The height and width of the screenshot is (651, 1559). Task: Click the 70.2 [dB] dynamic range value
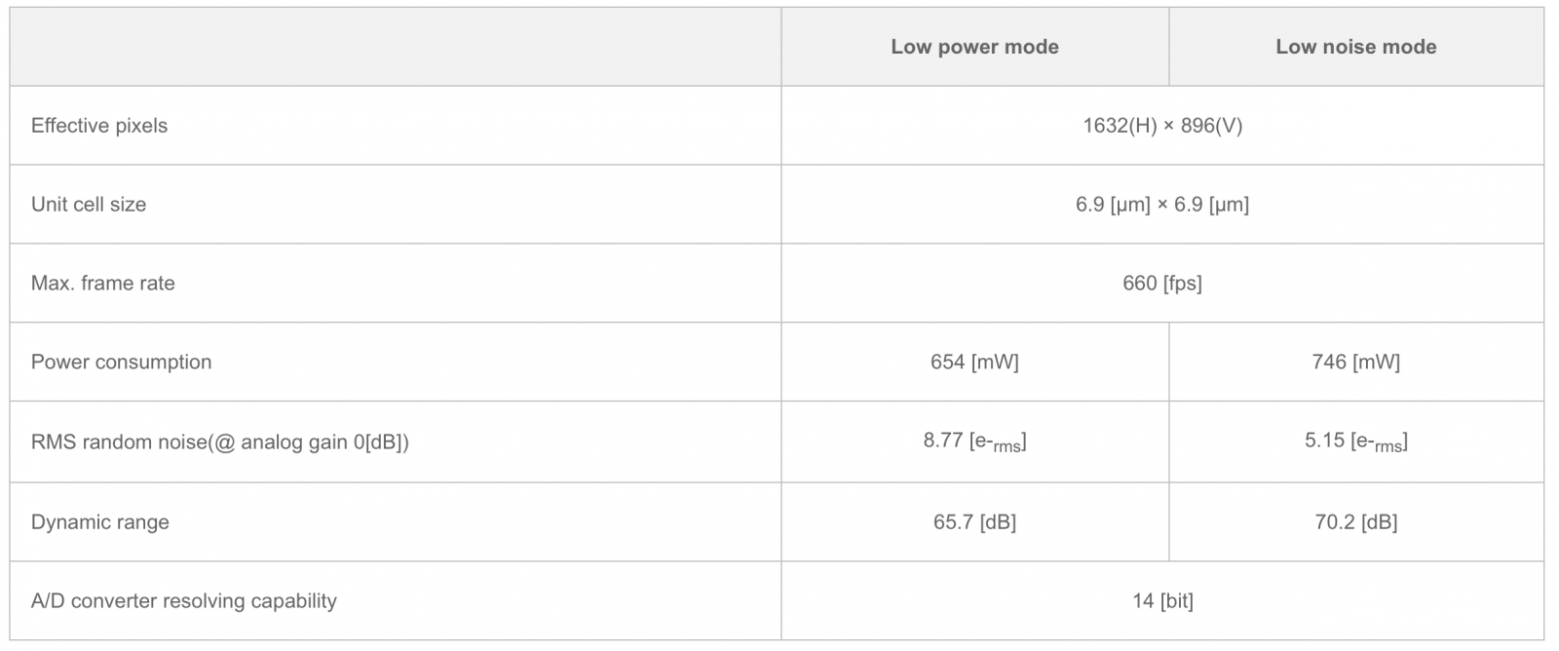click(1355, 522)
